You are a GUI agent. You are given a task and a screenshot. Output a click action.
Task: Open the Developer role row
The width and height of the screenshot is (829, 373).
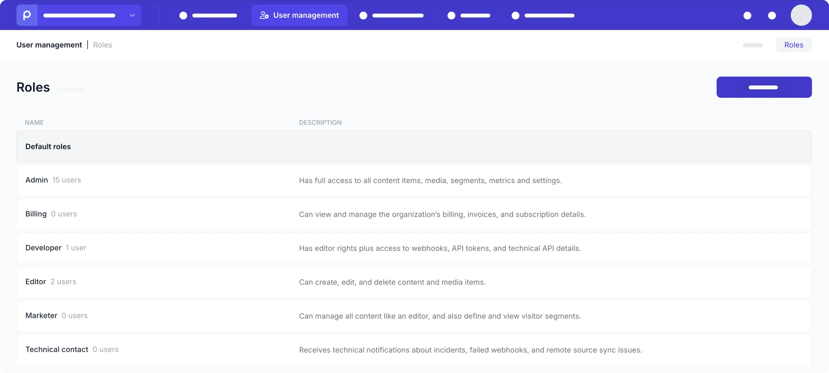(414, 248)
